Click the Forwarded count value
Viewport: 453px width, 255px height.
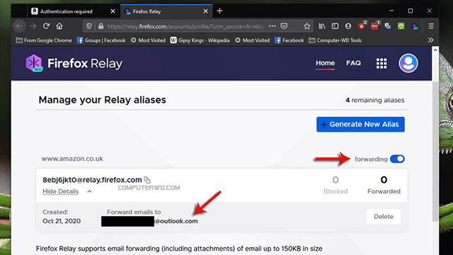tap(384, 180)
